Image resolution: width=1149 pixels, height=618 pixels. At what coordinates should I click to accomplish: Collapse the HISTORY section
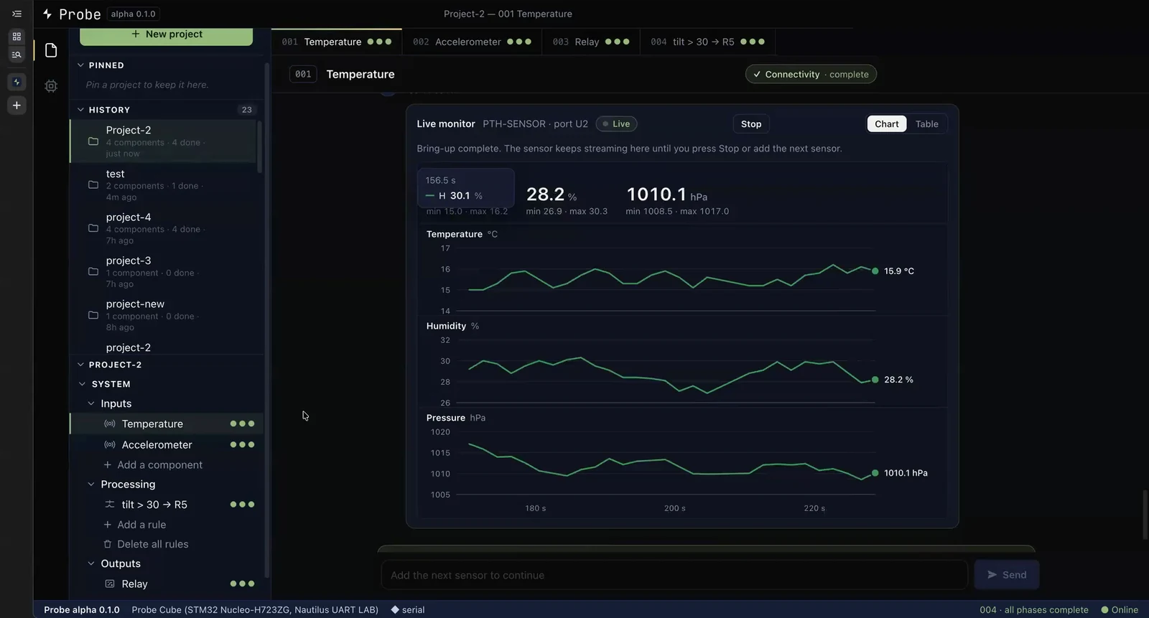click(x=80, y=110)
